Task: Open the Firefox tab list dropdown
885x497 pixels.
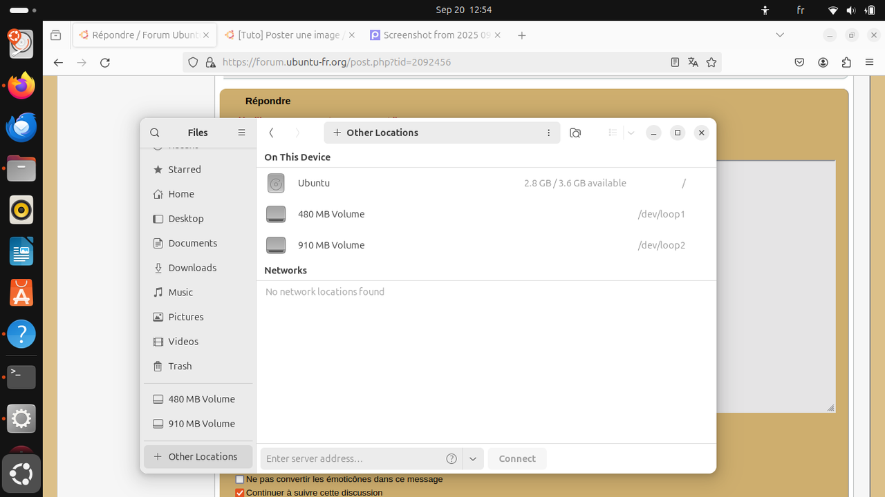Action: coord(780,35)
